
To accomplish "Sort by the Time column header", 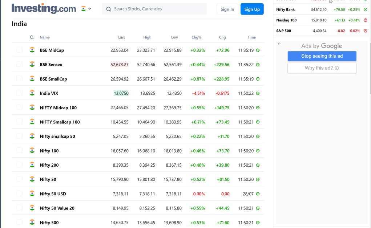I will click(x=251, y=37).
